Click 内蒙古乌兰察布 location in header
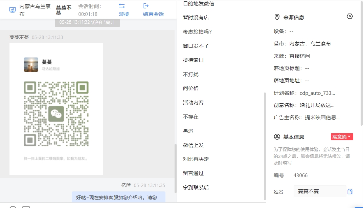The height and width of the screenshot is (208, 363). coord(35,10)
